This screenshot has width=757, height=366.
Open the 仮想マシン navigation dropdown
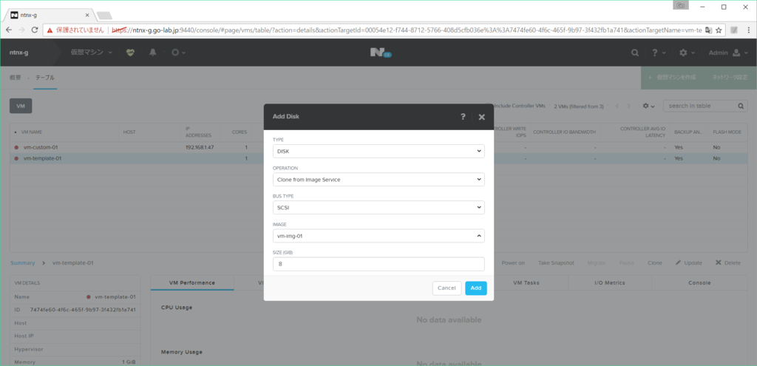92,52
